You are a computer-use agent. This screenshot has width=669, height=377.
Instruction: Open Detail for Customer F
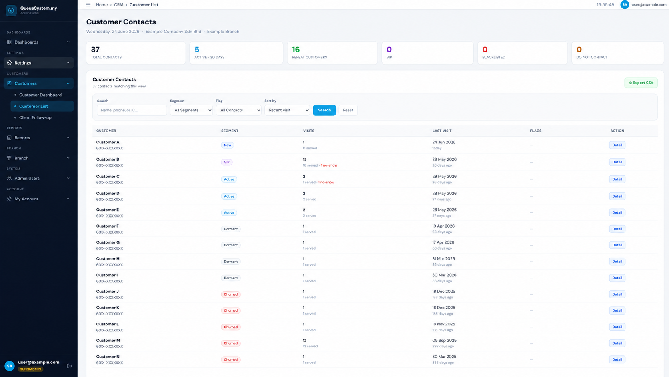click(617, 229)
